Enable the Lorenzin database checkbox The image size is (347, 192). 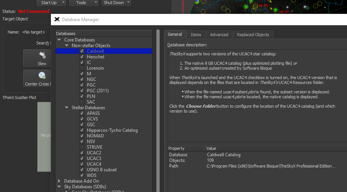coord(82,68)
